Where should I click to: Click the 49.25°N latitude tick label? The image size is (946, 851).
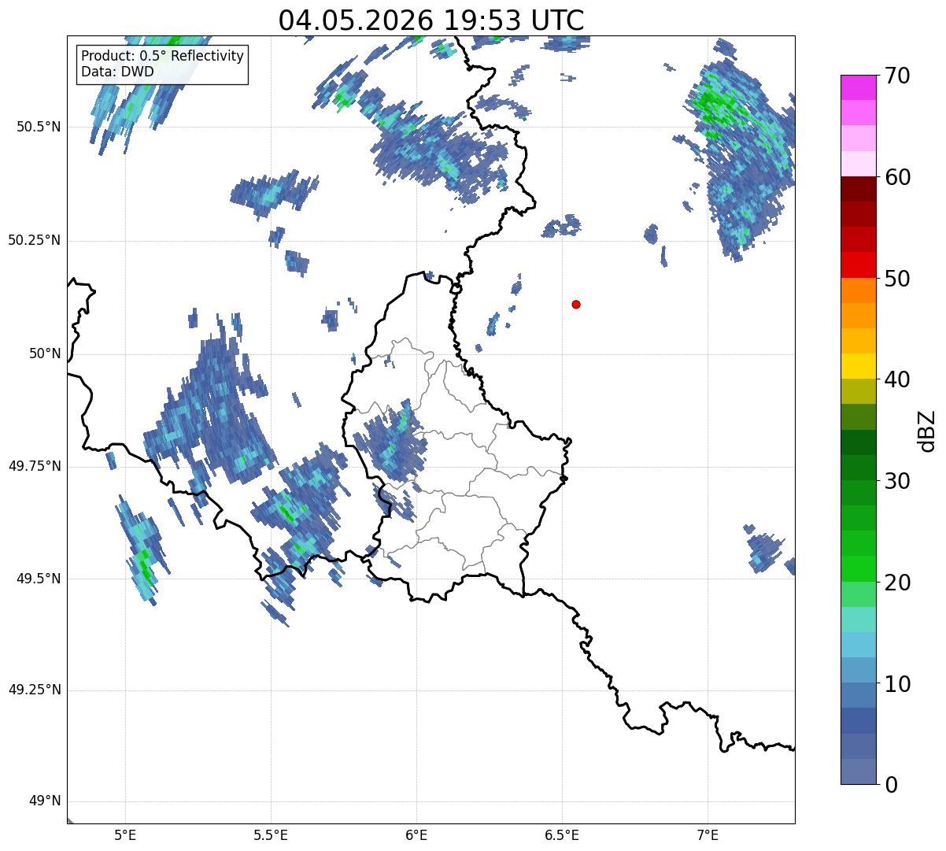point(35,690)
